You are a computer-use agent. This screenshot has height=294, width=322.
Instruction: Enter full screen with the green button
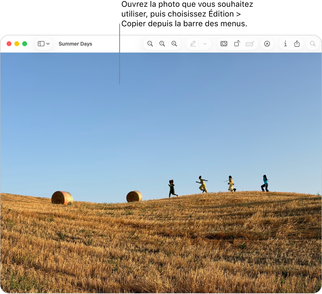click(24, 44)
